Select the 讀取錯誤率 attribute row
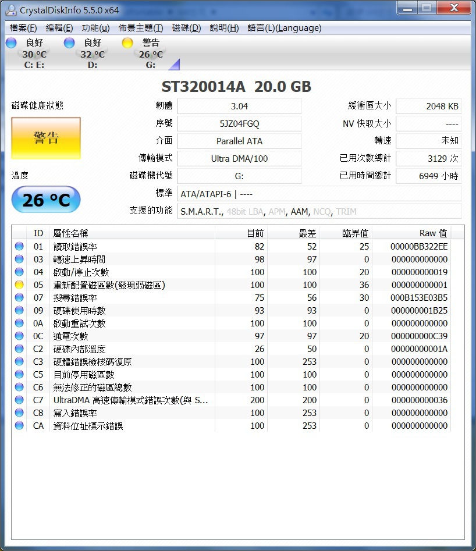 pyautogui.click(x=232, y=246)
